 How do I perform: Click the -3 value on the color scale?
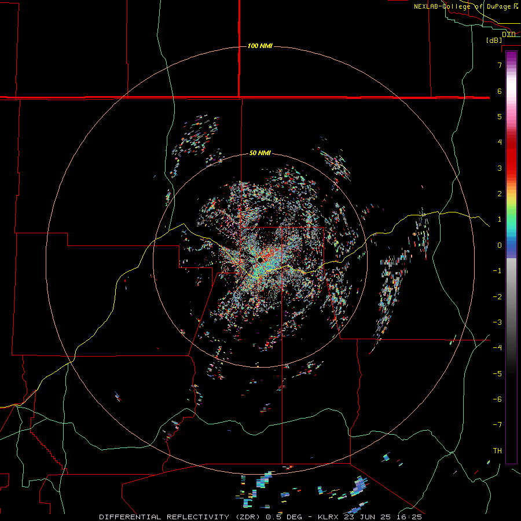tap(497, 322)
